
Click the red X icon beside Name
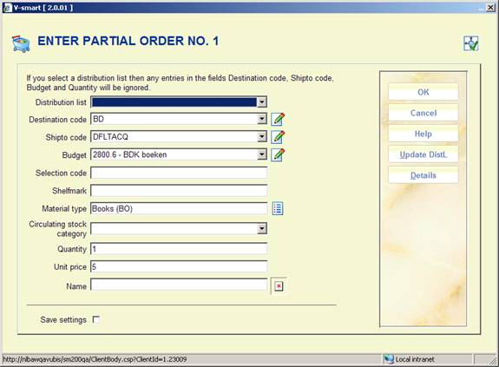click(x=279, y=286)
